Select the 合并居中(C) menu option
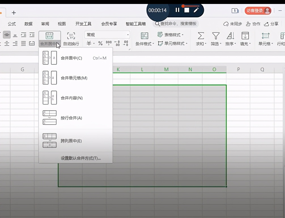 pyautogui.click(x=76, y=58)
